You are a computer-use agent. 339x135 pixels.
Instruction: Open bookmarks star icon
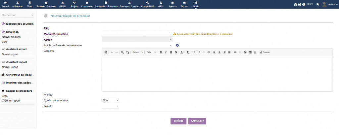(x=317, y=4)
